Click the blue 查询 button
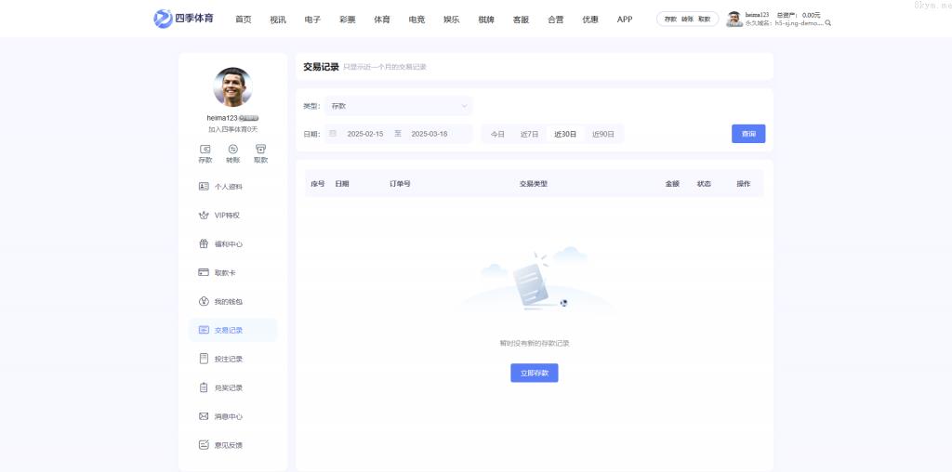 point(748,134)
